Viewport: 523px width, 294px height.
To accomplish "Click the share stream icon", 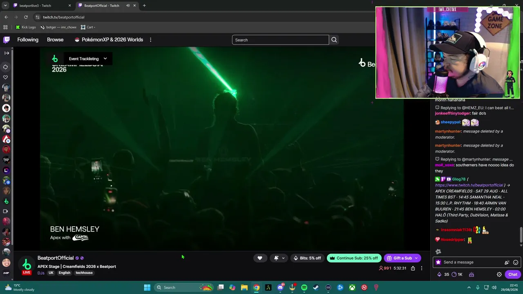I will 413,268.
